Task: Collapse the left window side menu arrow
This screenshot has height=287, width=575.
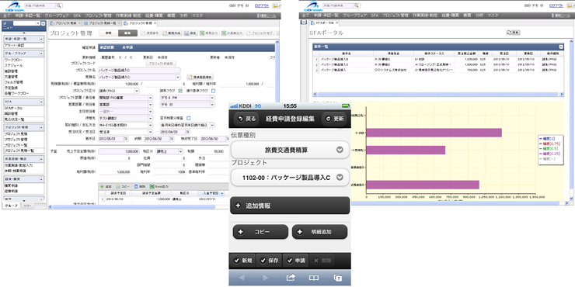Action: [43, 23]
